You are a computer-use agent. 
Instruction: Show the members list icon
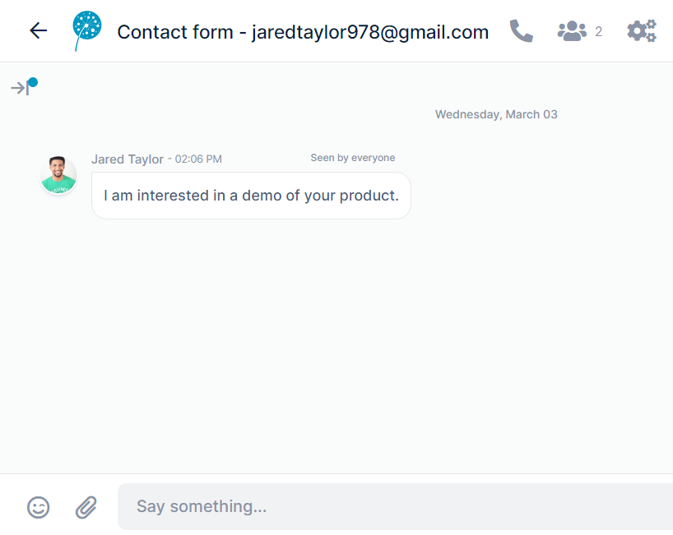point(572,31)
